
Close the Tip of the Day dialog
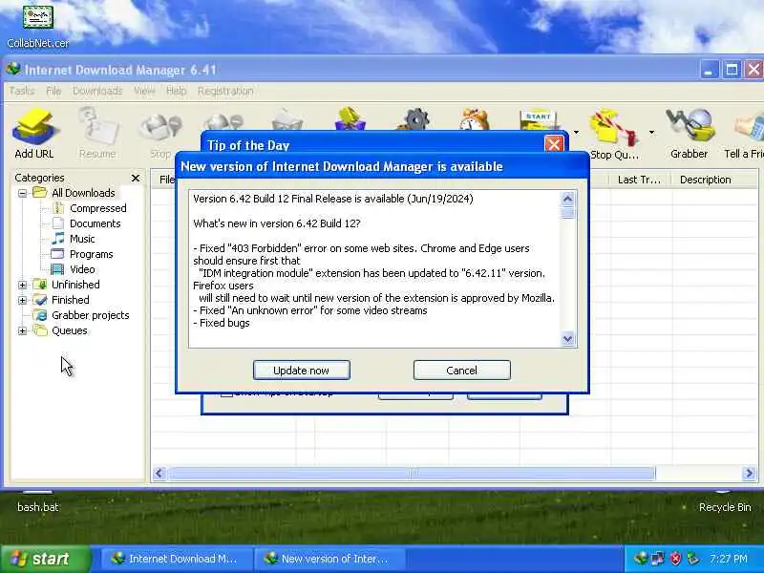[x=554, y=144]
